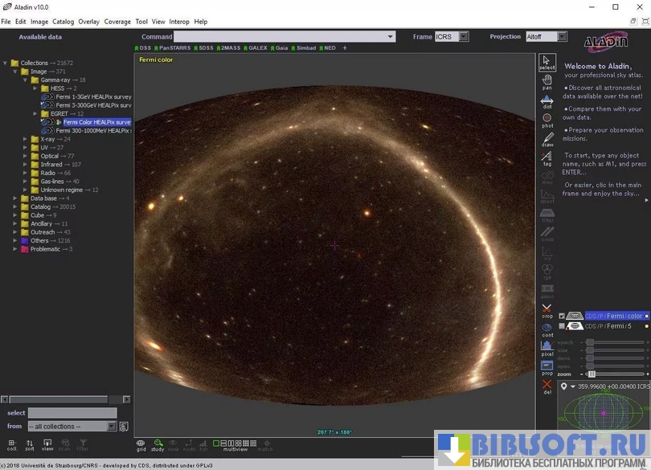Open the Overlay menu
Viewport: 651px width, 470px height.
pyautogui.click(x=88, y=22)
